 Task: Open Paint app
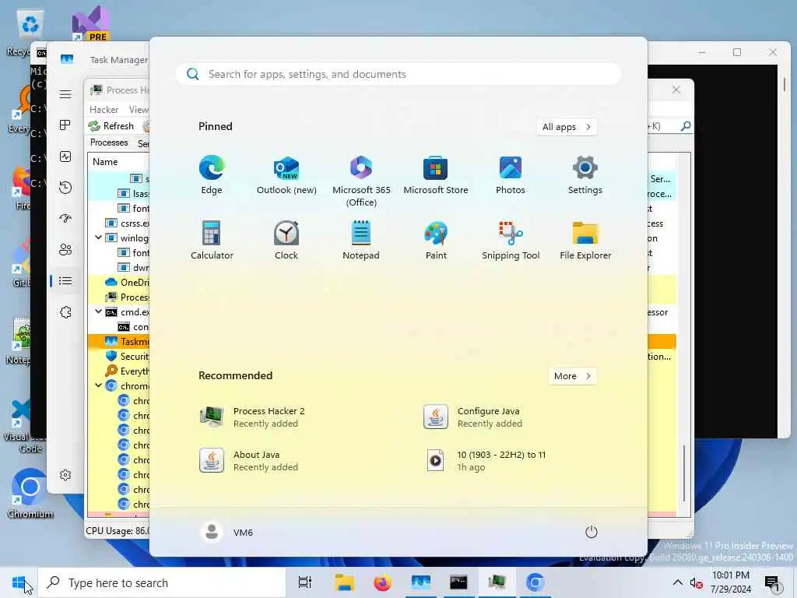coord(436,241)
